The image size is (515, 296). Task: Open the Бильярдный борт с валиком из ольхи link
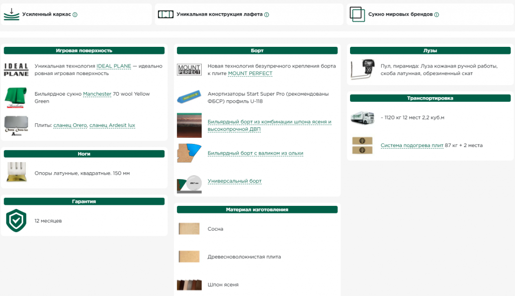pyautogui.click(x=255, y=153)
